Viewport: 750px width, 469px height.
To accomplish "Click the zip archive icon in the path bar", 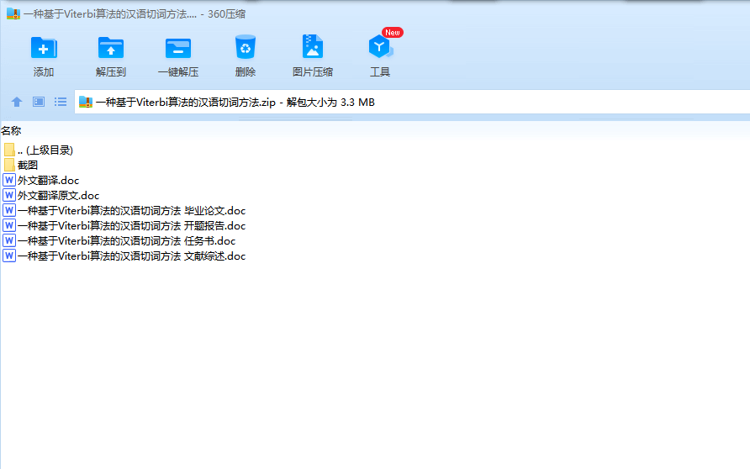I will coord(86,102).
